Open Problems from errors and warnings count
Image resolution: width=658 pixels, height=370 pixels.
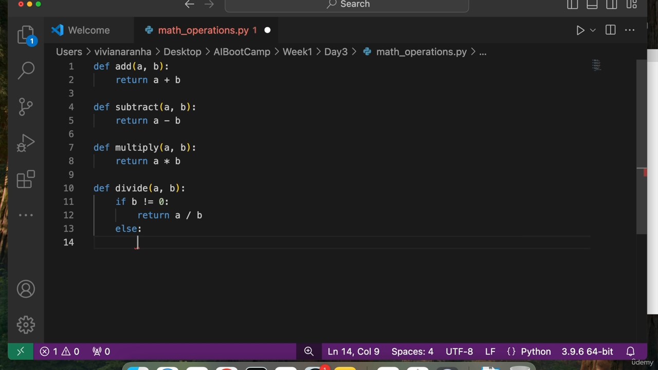point(60,351)
